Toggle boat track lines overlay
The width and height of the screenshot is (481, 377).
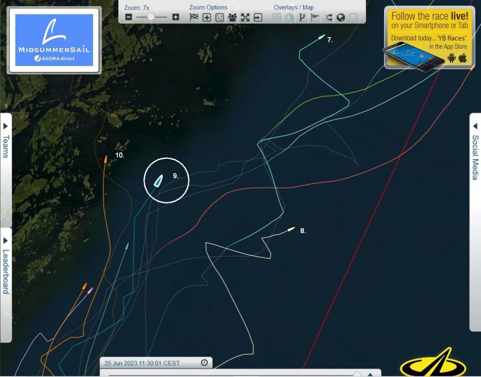coord(303,17)
